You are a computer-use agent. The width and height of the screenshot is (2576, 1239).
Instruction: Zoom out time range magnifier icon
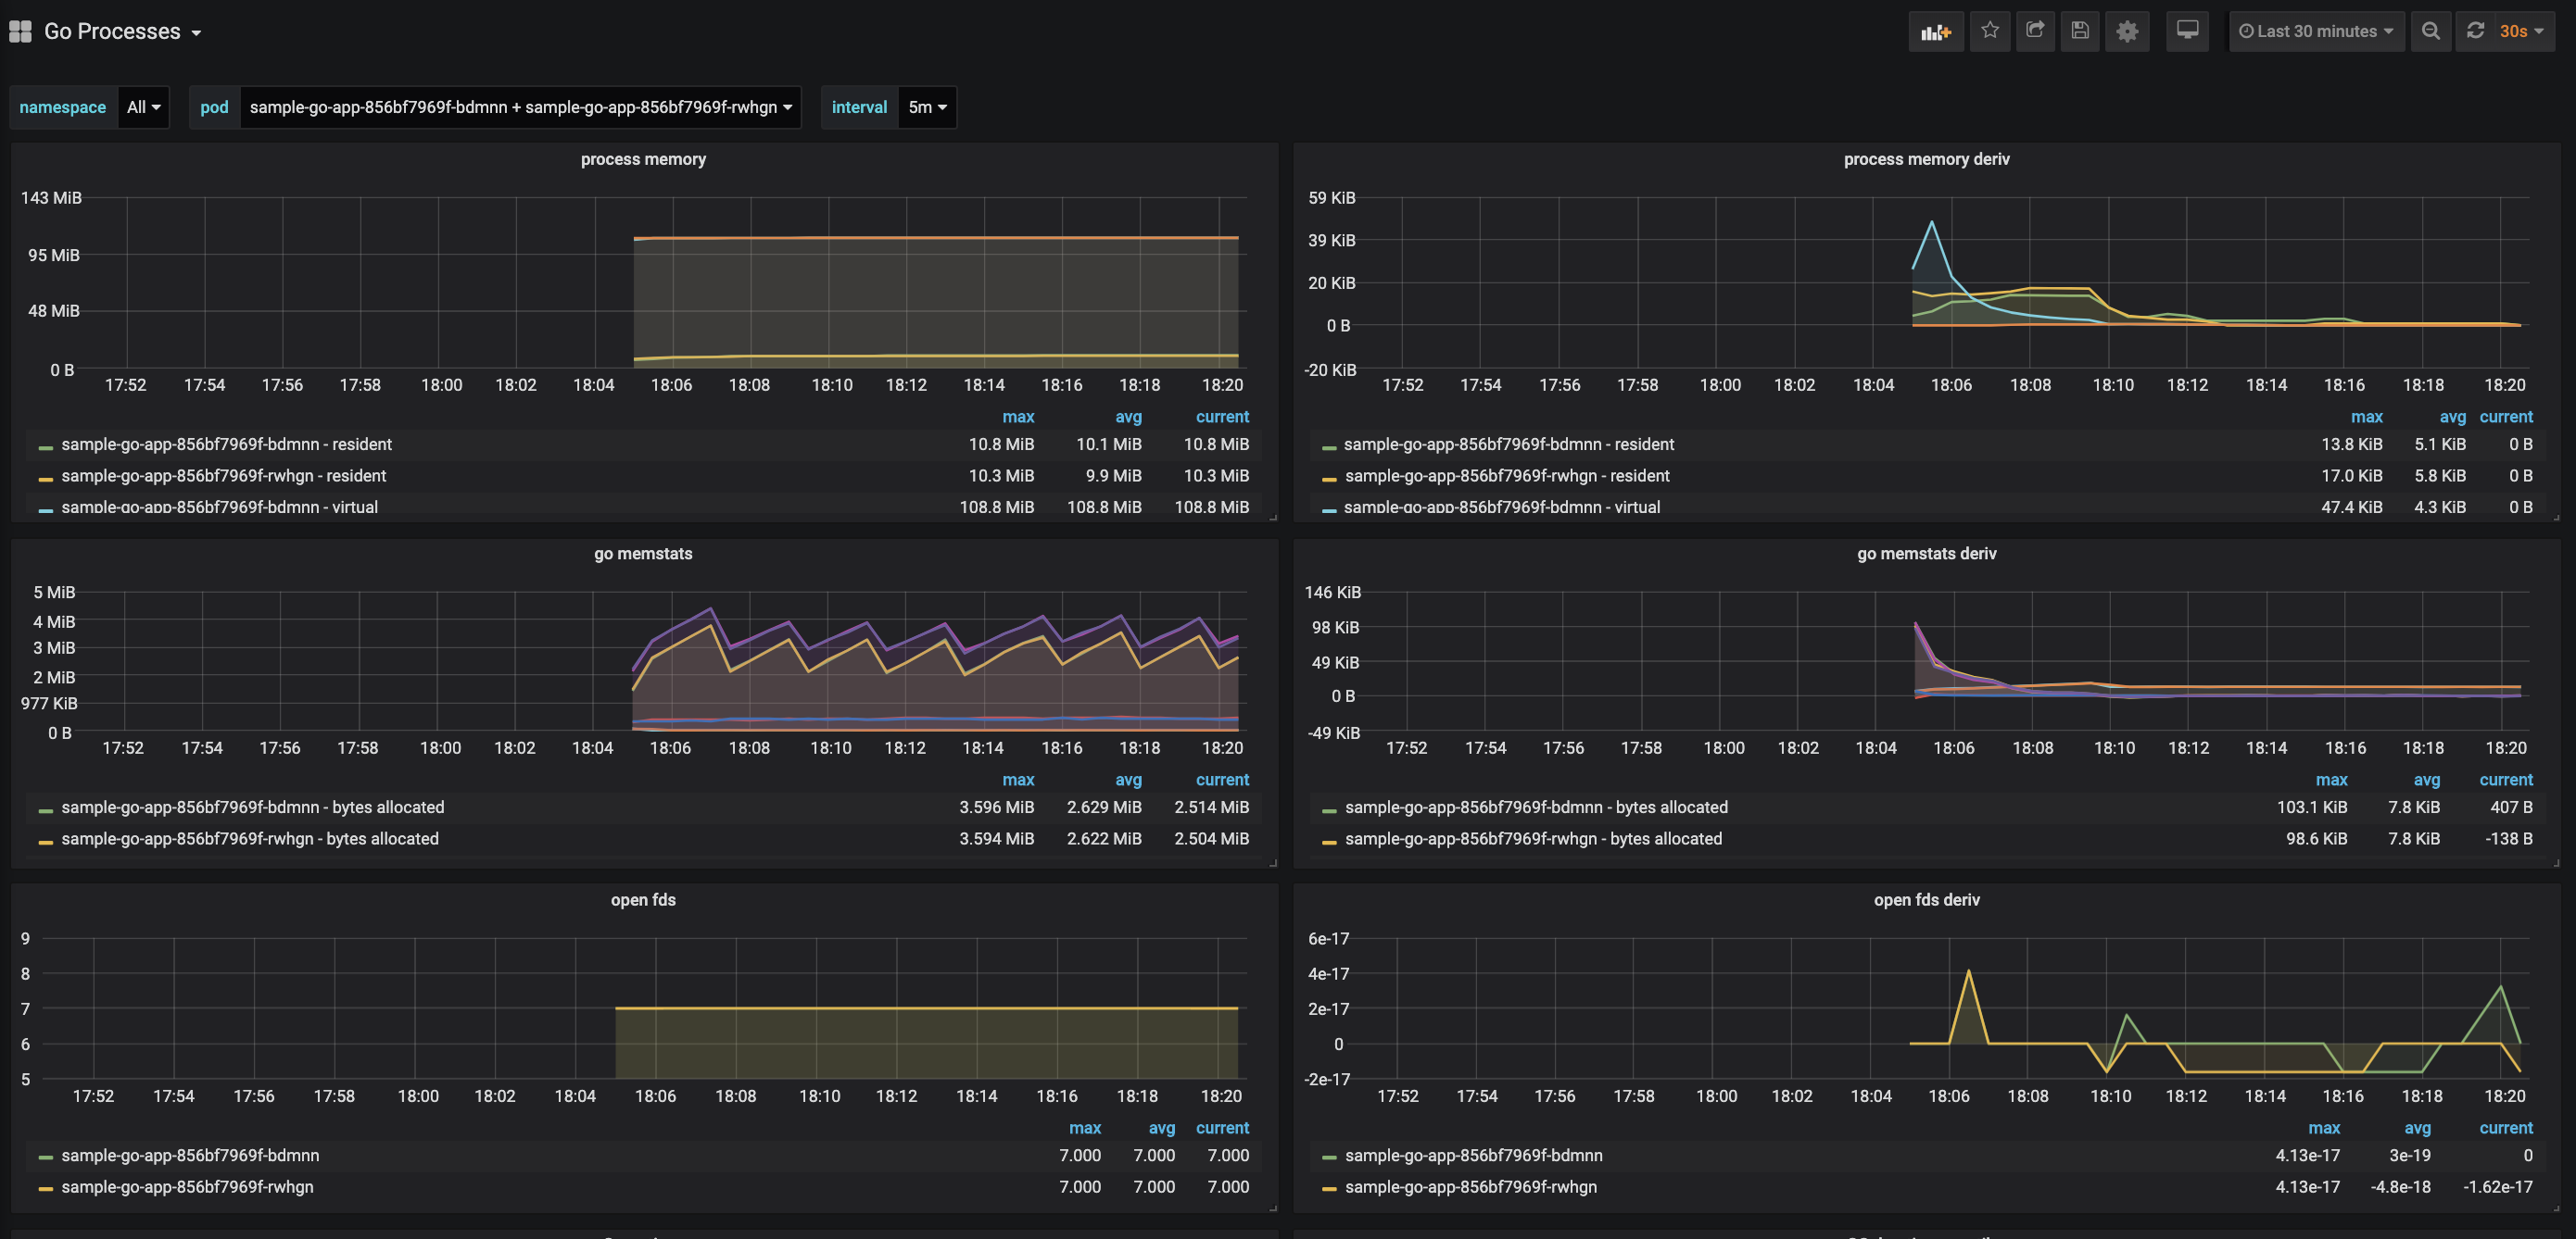(x=2430, y=31)
